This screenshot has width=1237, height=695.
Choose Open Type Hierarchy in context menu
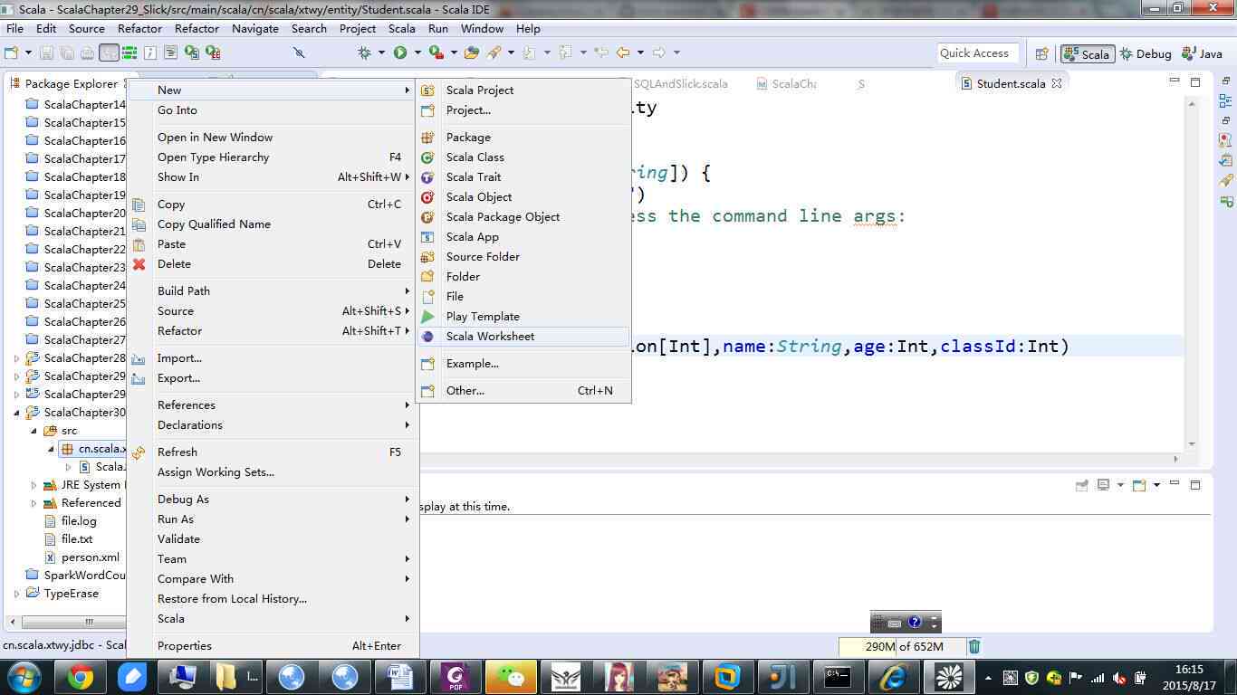[272, 157]
